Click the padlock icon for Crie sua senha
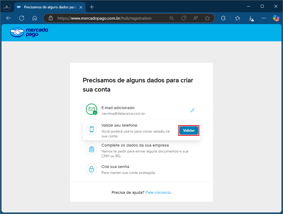Screen dimensions: 283x214 click(91, 169)
